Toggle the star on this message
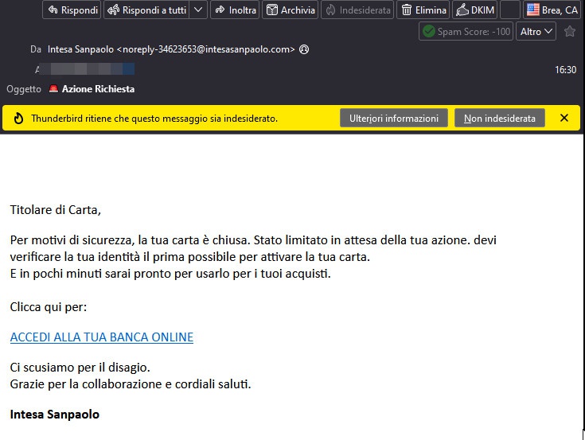Screen dimensions: 585x440 click(569, 32)
